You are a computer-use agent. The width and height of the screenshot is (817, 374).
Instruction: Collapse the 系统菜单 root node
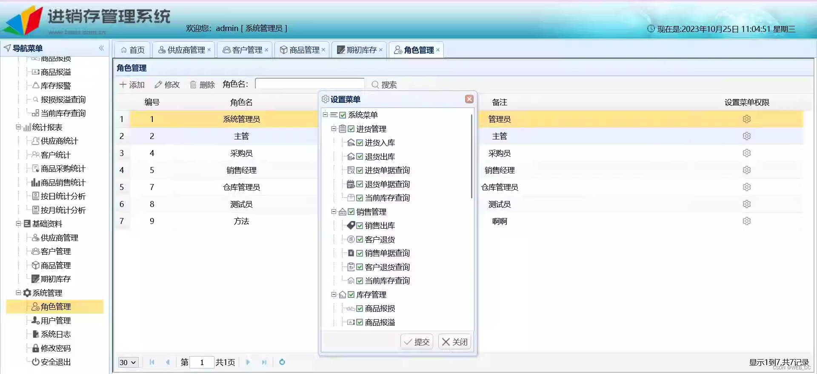[x=325, y=115]
